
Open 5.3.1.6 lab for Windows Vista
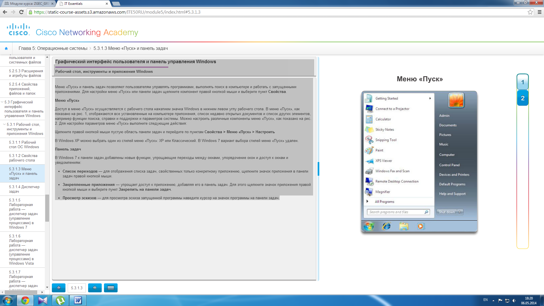[x=23, y=250]
